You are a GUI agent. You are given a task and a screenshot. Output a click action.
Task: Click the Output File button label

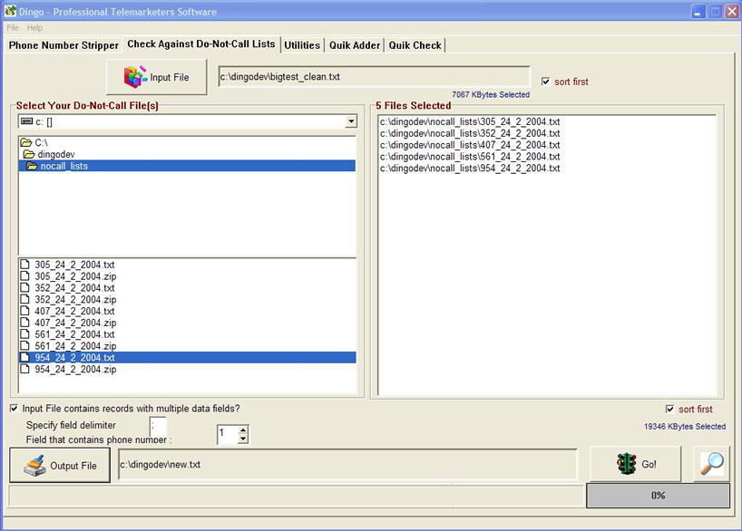point(73,466)
